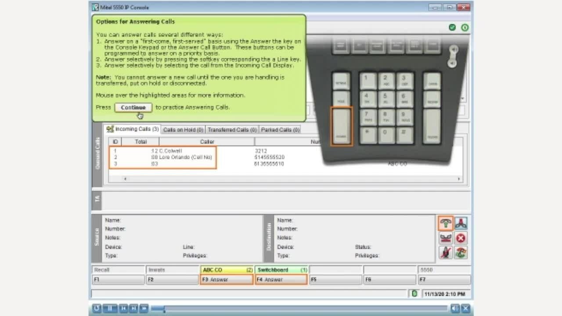Viewport: 562px width, 316px height.
Task: Click the date and time in status bar
Action: 445,294
